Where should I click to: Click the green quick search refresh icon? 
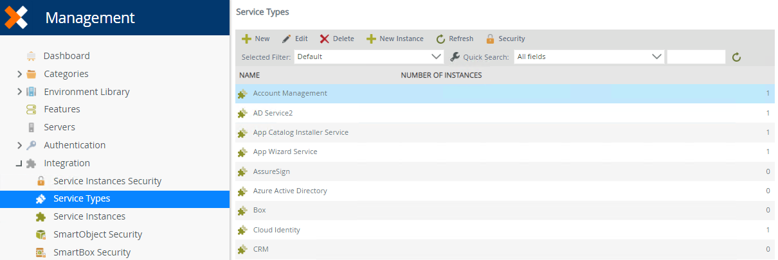(x=737, y=57)
